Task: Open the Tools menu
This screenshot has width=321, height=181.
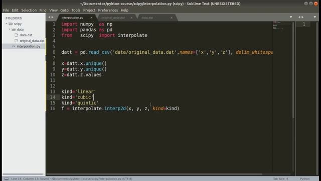Action: pos(76,10)
